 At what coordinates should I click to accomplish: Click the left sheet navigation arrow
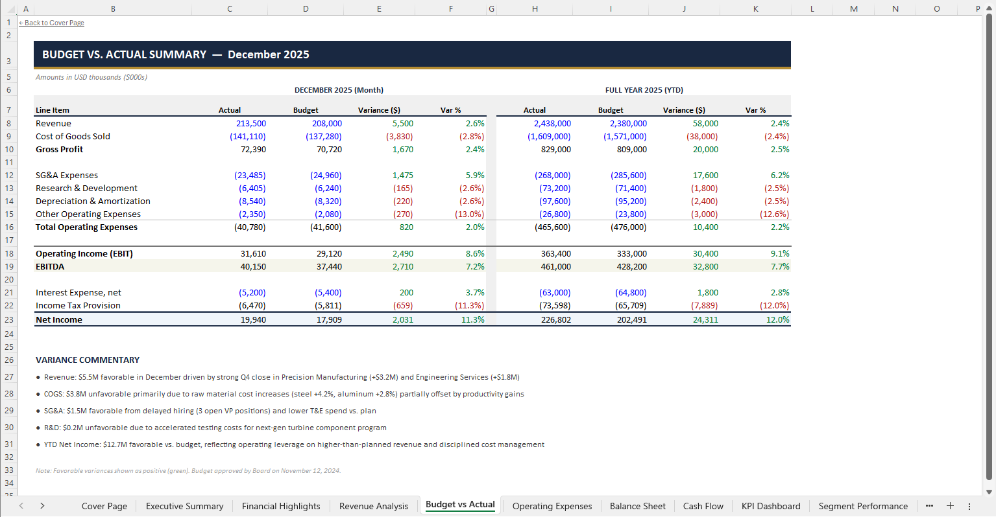[20, 506]
